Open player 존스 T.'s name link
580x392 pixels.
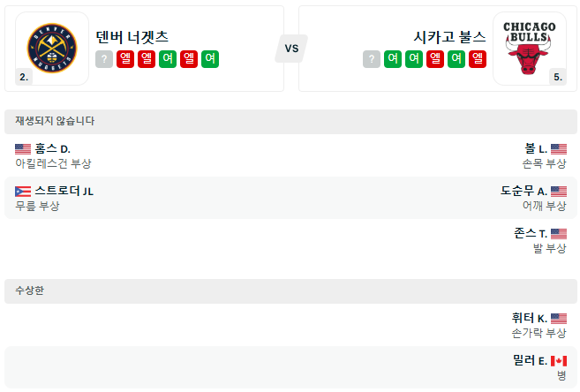530,233
